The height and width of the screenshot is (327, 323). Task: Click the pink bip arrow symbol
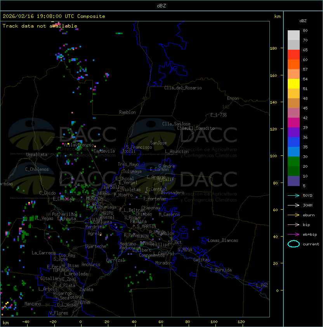click(293, 224)
